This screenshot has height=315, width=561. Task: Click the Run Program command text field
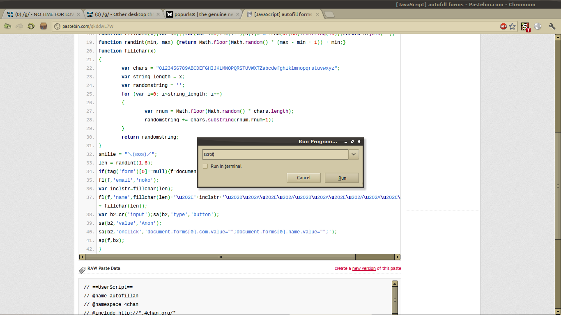(x=275, y=154)
